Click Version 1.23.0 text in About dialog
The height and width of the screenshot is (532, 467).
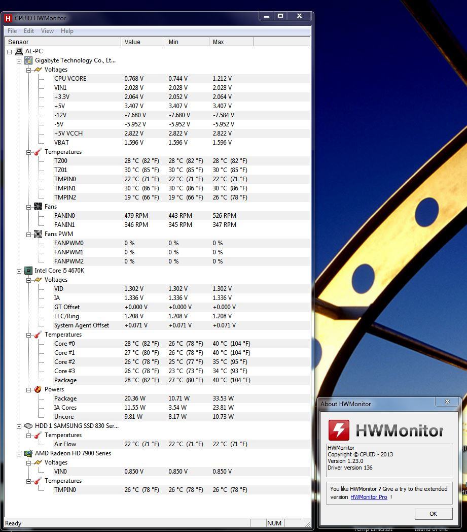(345, 461)
